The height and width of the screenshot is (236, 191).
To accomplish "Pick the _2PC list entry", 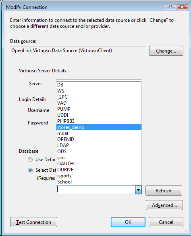I will coord(99,97).
